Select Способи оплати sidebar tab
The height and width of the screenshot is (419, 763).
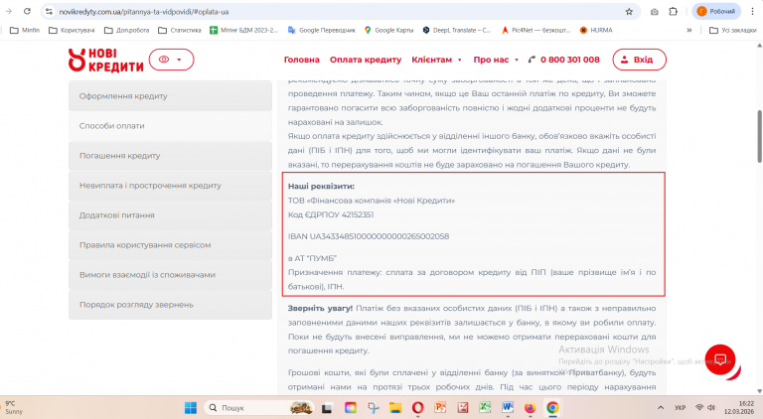(170, 126)
